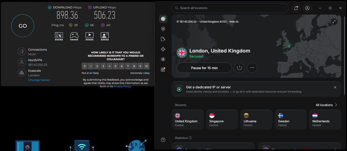Click the upload ping icon
This screenshot has width=347, height=151.
click(103, 25)
